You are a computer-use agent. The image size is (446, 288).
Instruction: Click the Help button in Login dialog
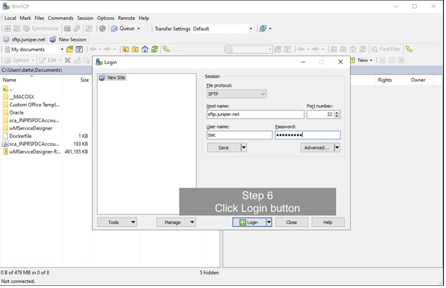click(x=328, y=223)
